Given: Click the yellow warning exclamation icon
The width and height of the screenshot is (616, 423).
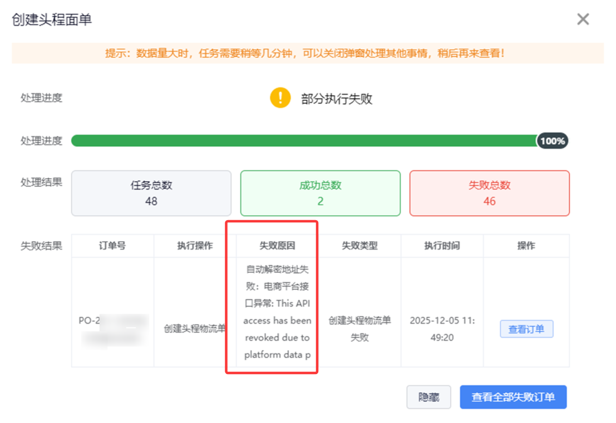Looking at the screenshot, I should (280, 98).
